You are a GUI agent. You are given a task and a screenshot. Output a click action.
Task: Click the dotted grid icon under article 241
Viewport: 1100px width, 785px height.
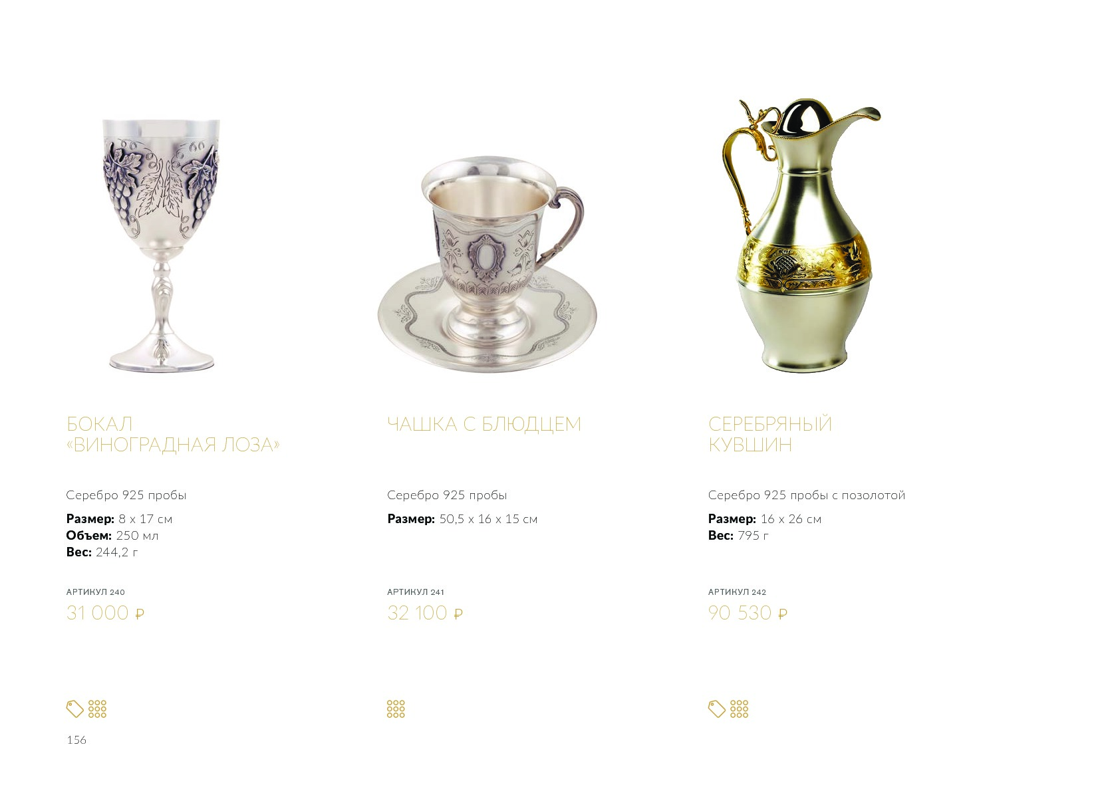point(396,709)
